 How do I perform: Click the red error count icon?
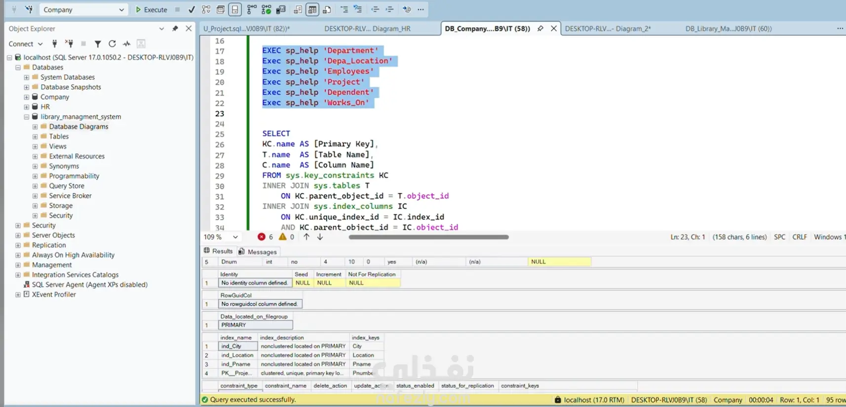[262, 237]
